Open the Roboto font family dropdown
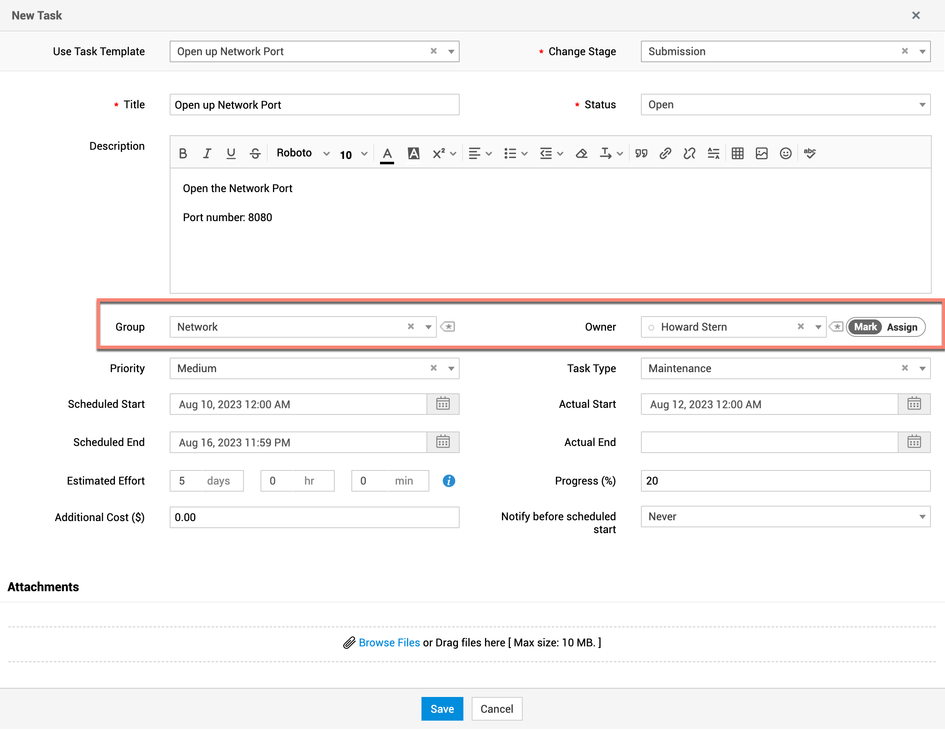The height and width of the screenshot is (731, 945). pyautogui.click(x=303, y=153)
